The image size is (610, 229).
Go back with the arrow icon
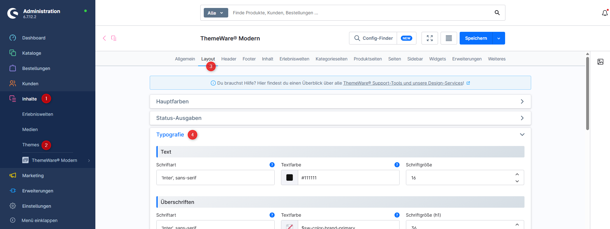[x=104, y=38]
